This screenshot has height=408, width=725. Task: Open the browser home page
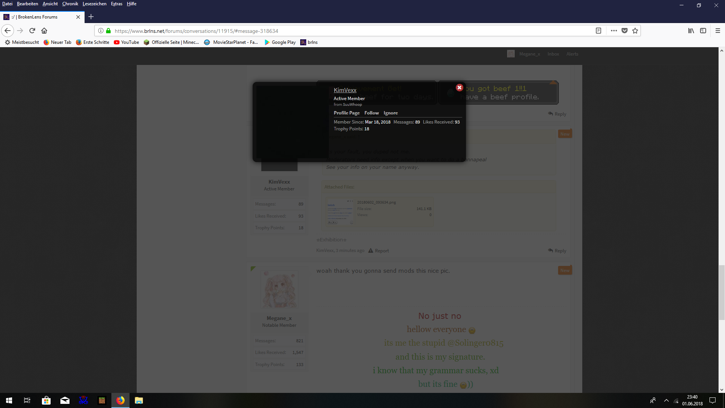tap(44, 31)
